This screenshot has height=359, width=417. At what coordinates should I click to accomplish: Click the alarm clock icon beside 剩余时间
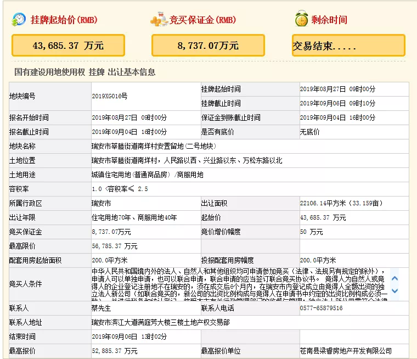301,19
